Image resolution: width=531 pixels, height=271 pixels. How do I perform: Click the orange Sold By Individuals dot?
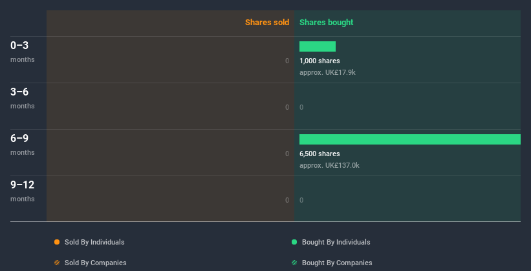pyautogui.click(x=57, y=242)
